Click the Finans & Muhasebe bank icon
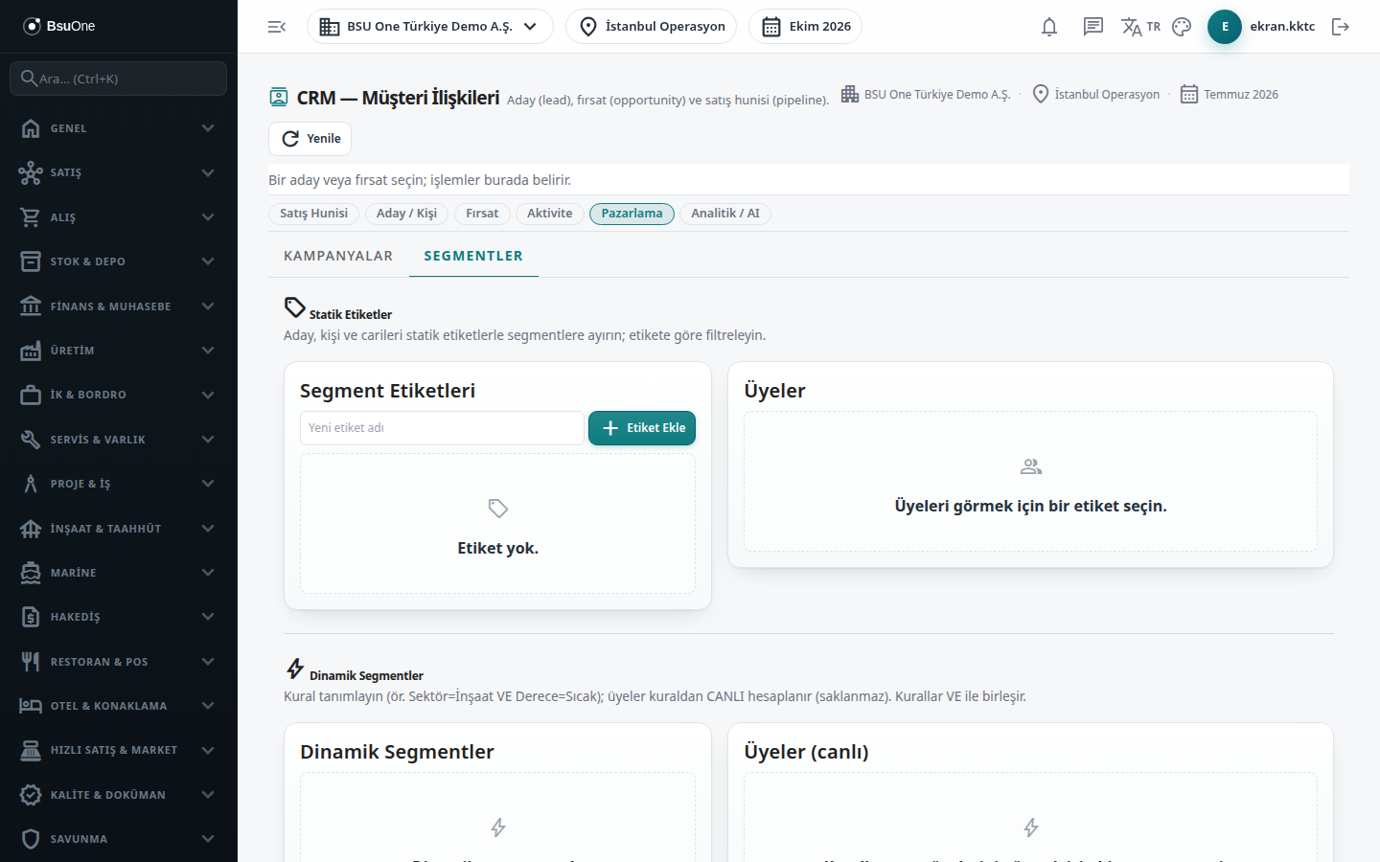Image resolution: width=1380 pixels, height=862 pixels. (31, 306)
